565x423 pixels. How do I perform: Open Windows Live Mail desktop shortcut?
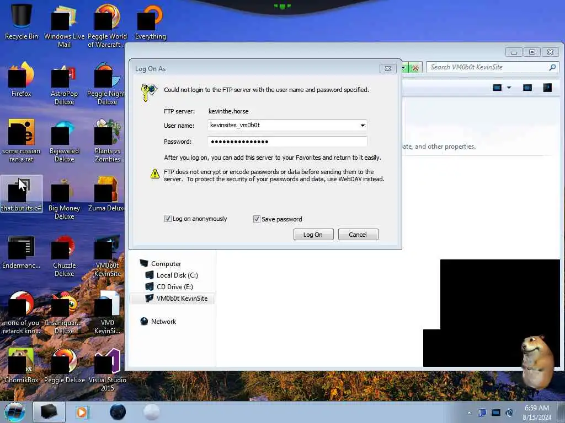point(64,25)
